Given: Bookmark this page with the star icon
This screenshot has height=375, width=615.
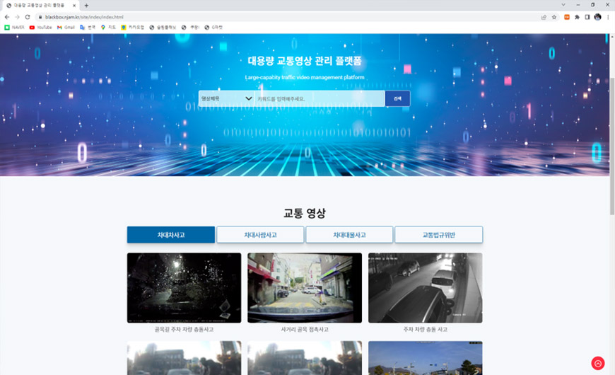Looking at the screenshot, I should point(554,16).
